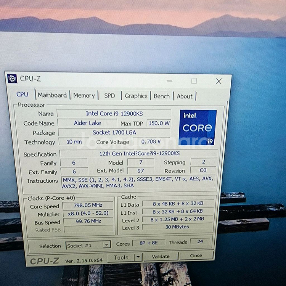
Task: Click the Level 2 cache value
Action: 177,219
